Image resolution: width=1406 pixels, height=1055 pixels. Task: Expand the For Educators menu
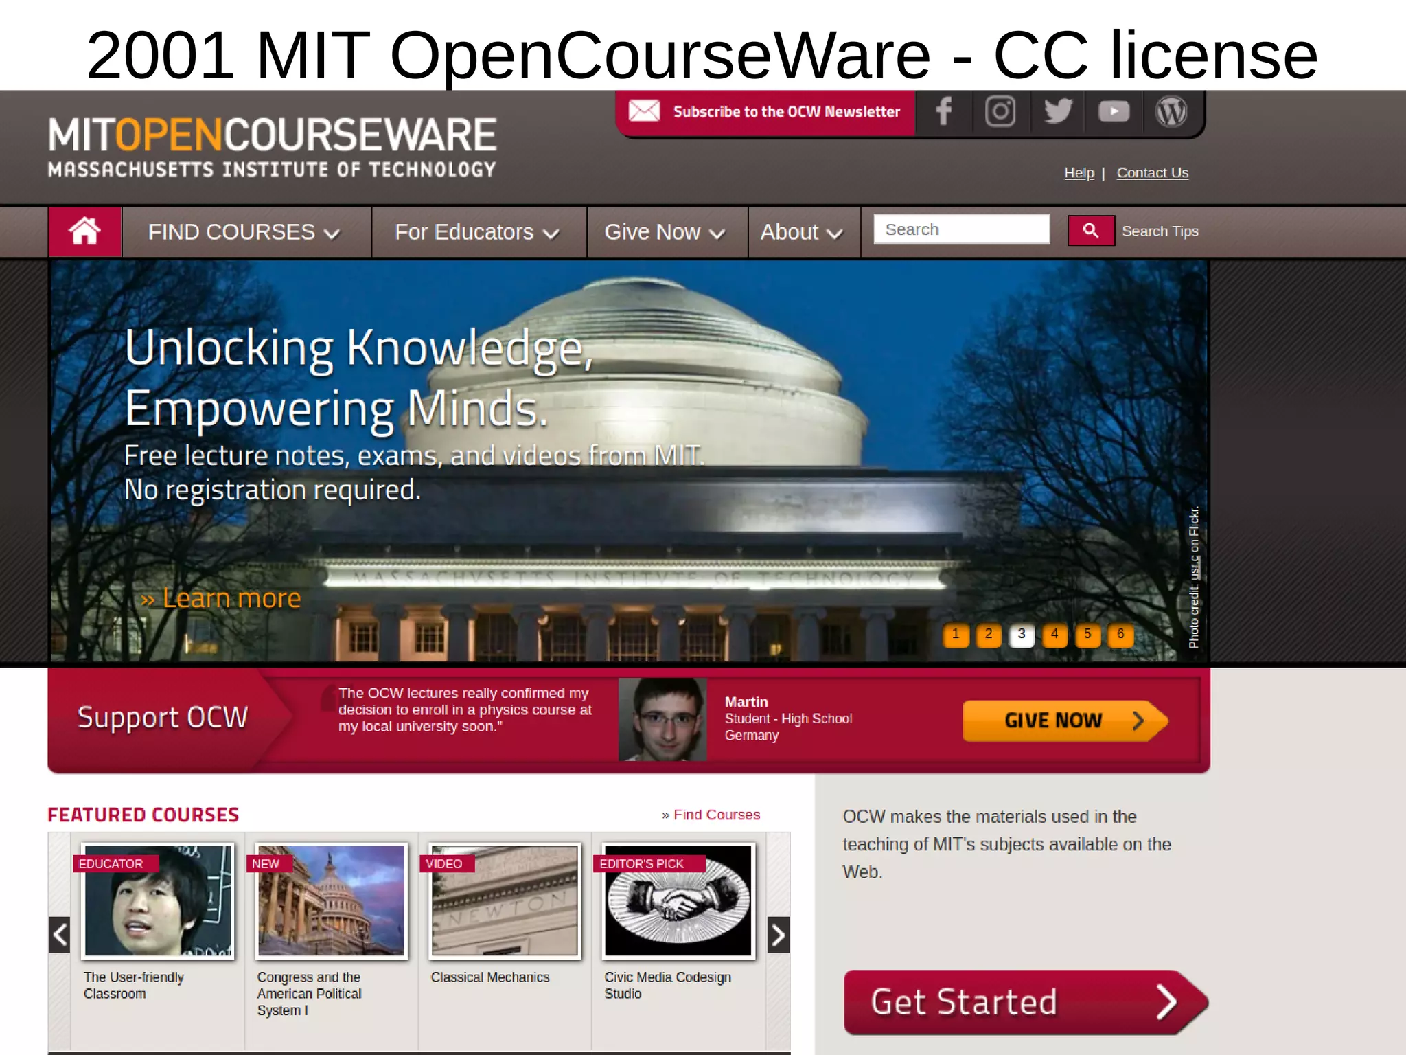[x=476, y=232]
